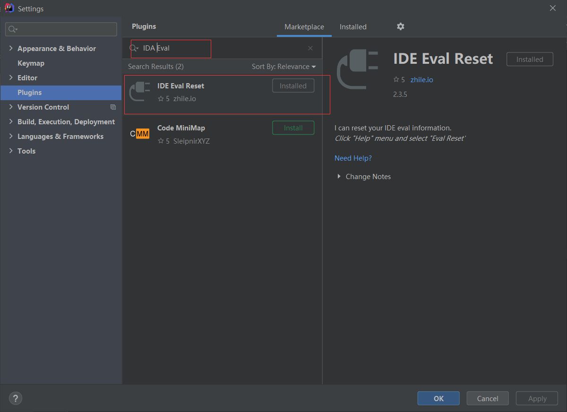Select the IDE Eval Reset result title
Image resolution: width=567 pixels, height=412 pixels.
pos(181,86)
